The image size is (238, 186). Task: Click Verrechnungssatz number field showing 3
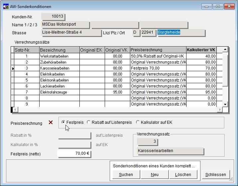[148, 142]
